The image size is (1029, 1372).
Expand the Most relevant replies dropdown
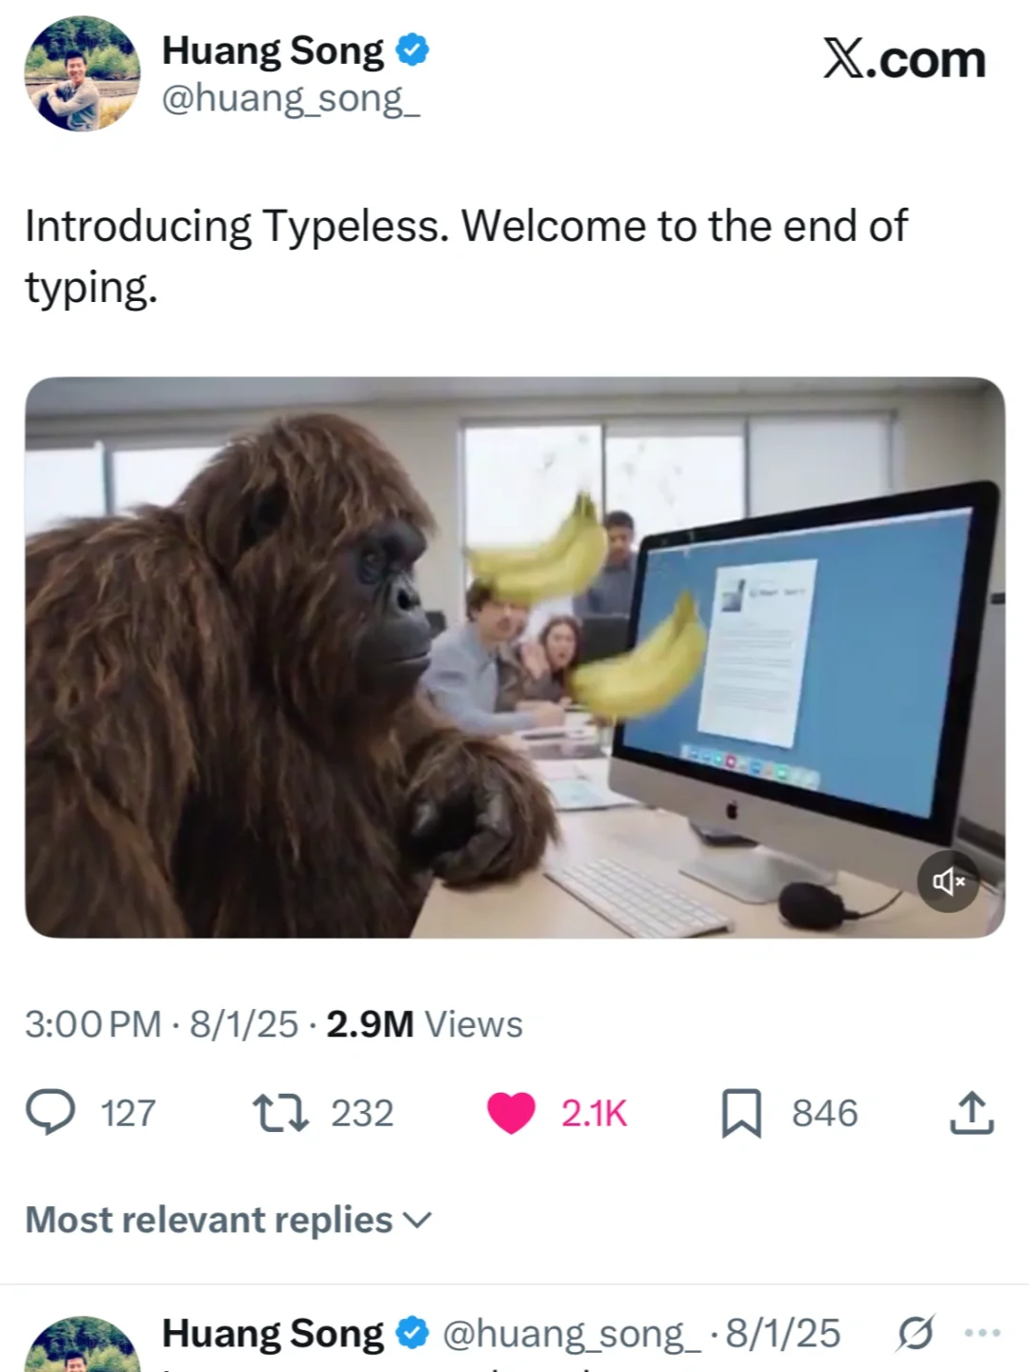coord(229,1220)
